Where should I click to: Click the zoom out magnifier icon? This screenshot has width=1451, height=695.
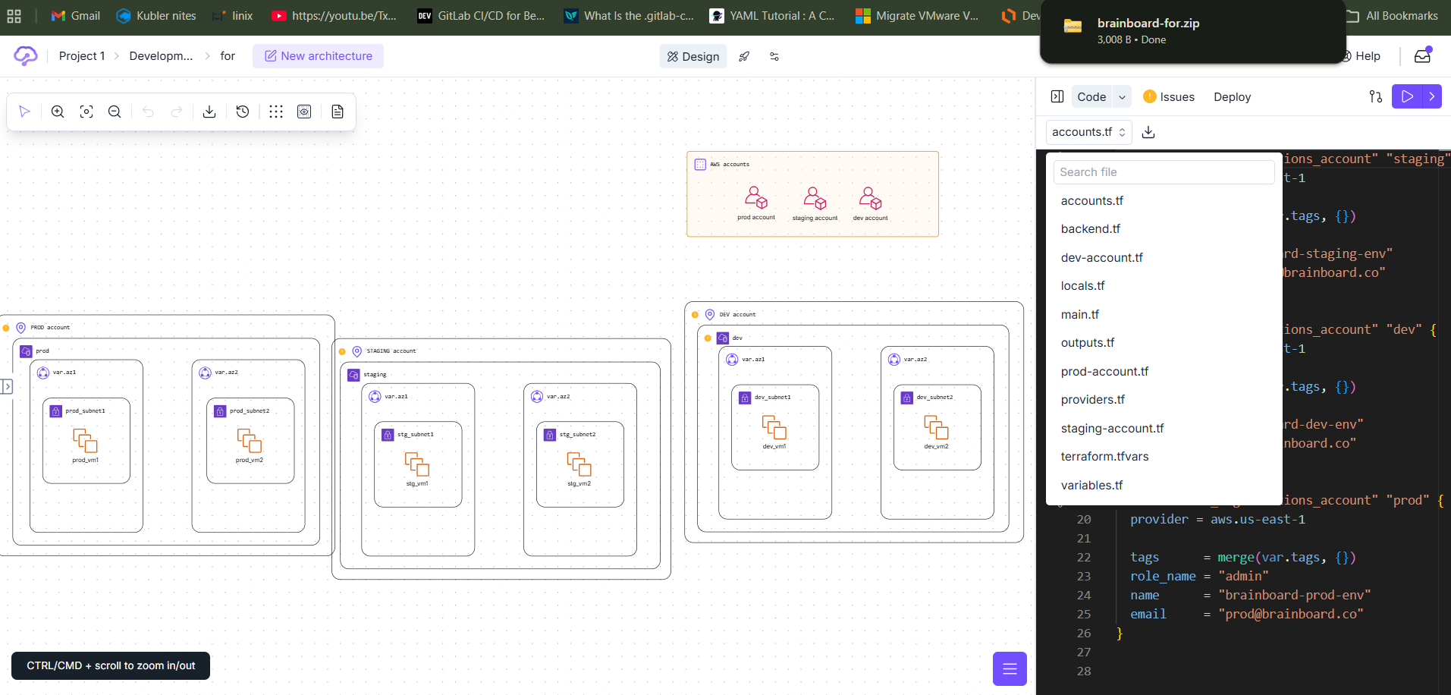point(115,112)
